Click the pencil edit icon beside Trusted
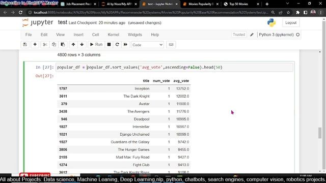This screenshot has width=326, height=183. click(252, 35)
